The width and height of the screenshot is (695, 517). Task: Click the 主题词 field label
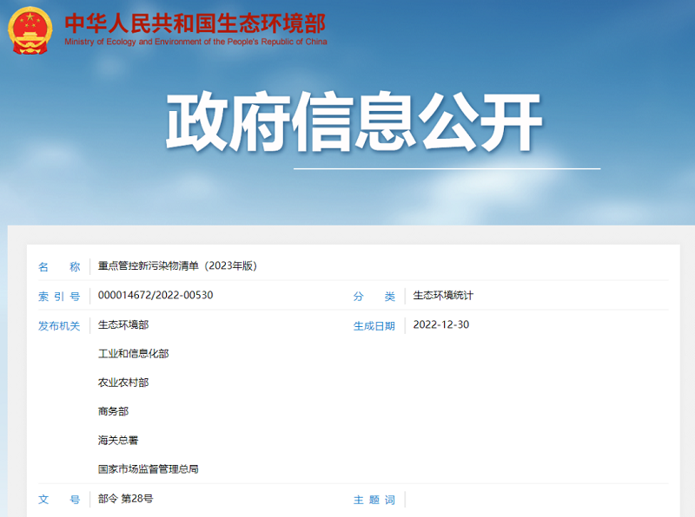coord(374,501)
